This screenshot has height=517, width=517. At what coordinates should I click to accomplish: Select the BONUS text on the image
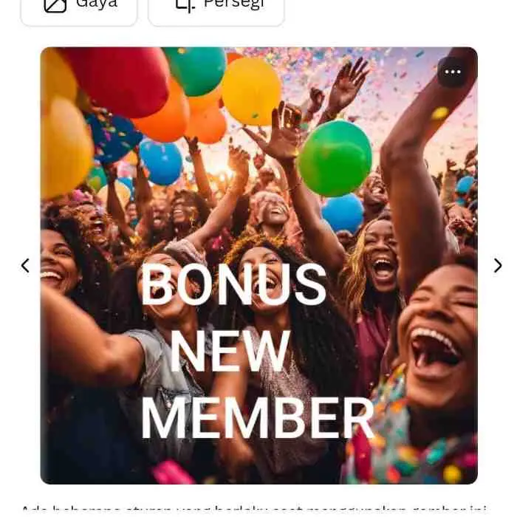click(234, 284)
